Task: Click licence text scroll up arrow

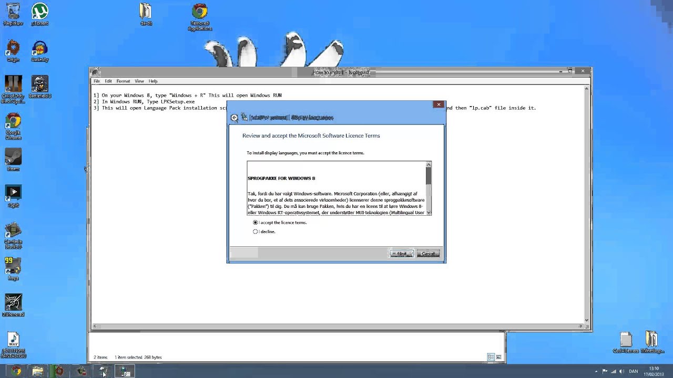Action: click(429, 164)
